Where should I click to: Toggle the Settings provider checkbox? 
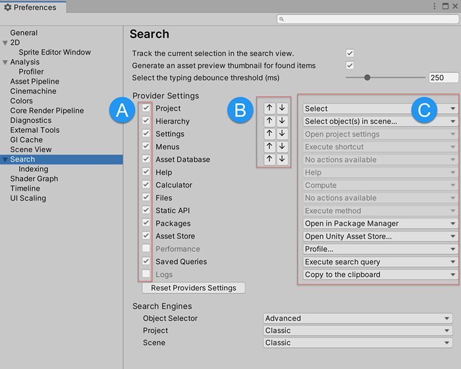click(146, 134)
